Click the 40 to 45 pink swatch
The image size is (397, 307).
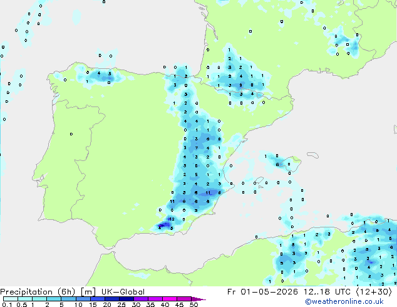170,299
